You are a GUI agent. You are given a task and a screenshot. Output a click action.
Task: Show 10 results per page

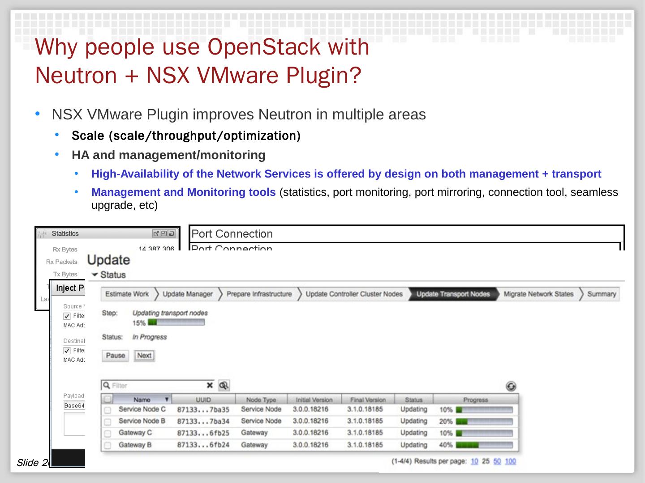[474, 461]
